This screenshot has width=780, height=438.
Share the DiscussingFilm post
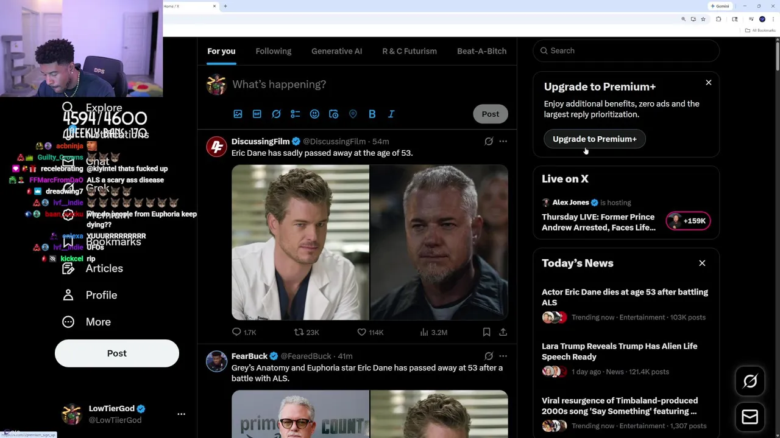503,332
